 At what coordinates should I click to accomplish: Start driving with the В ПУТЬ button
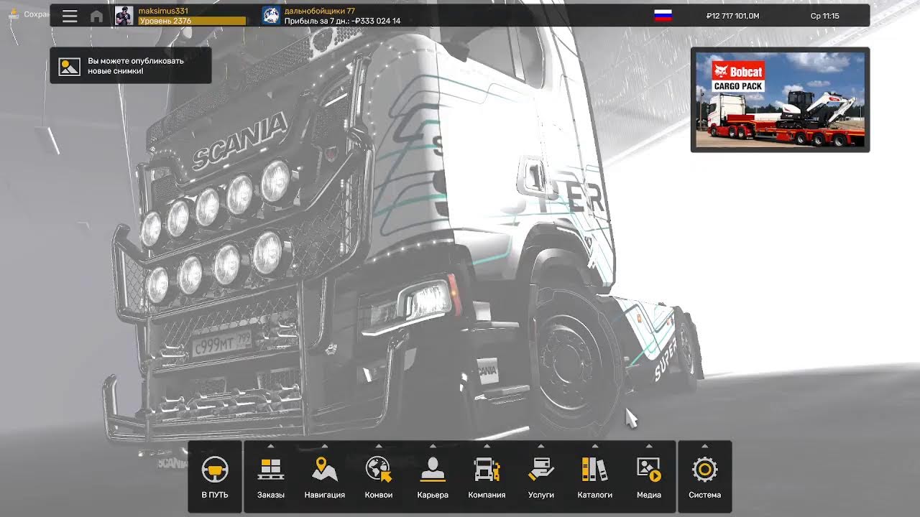[215, 477]
